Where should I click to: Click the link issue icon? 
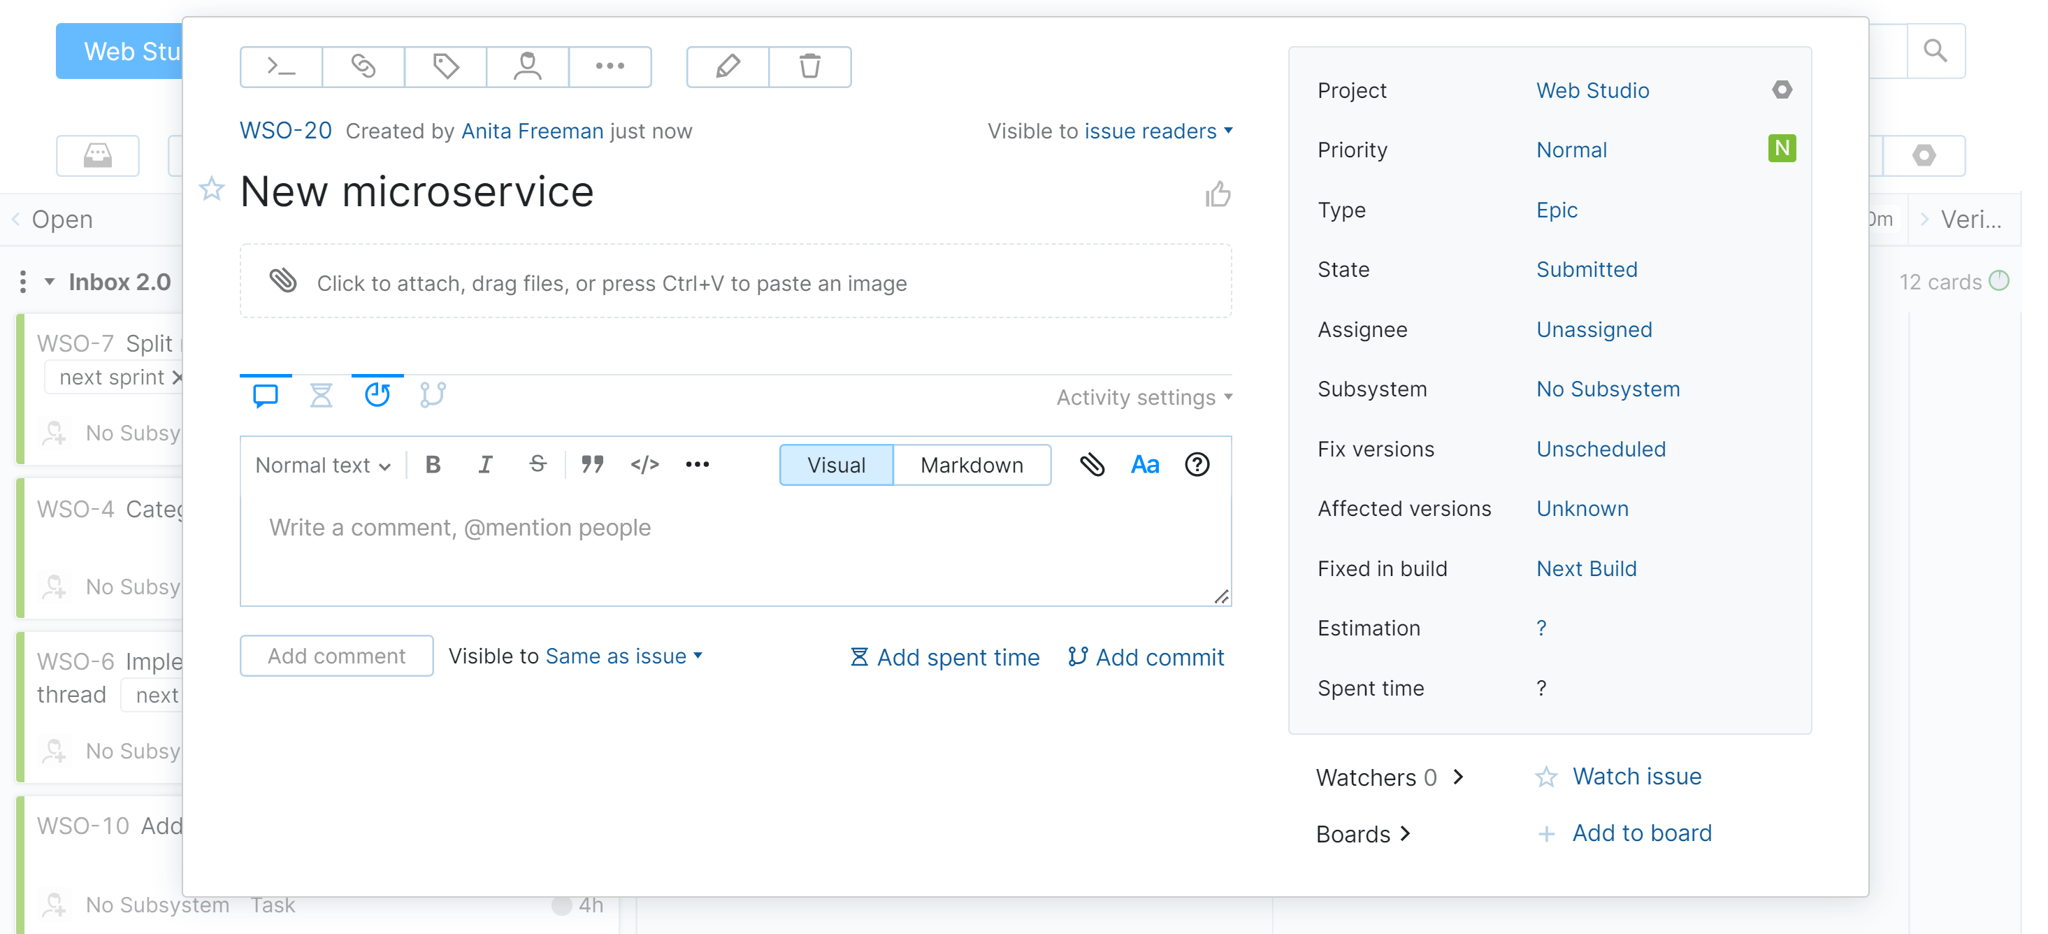[x=363, y=67]
